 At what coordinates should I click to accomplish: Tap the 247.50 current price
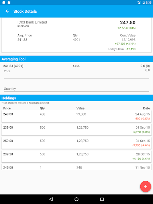point(127,23)
